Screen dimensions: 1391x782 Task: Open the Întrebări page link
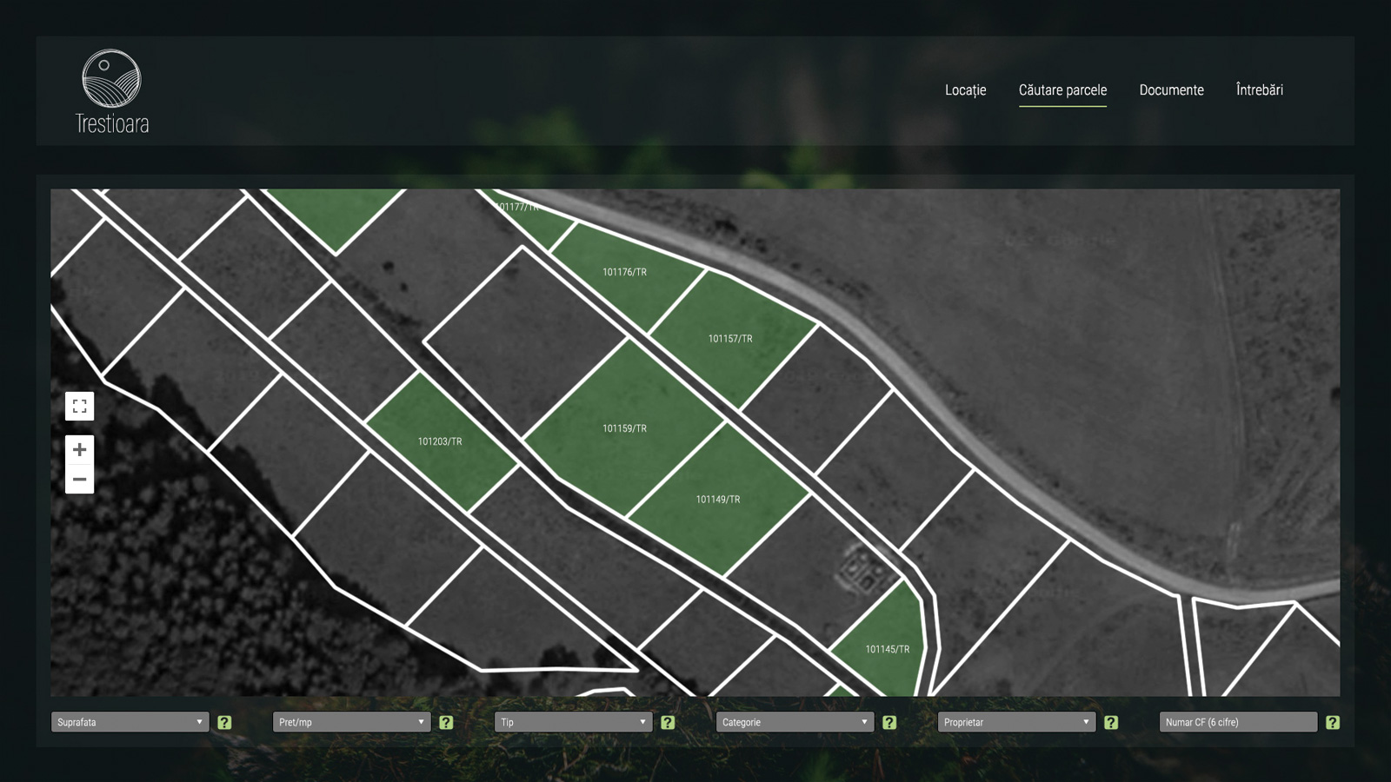pyautogui.click(x=1259, y=89)
